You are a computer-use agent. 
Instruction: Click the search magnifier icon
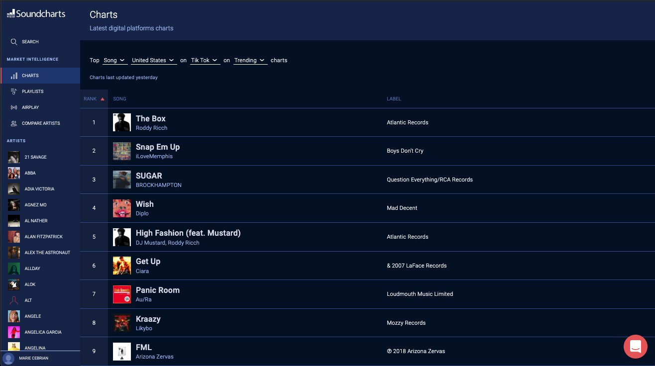click(14, 42)
